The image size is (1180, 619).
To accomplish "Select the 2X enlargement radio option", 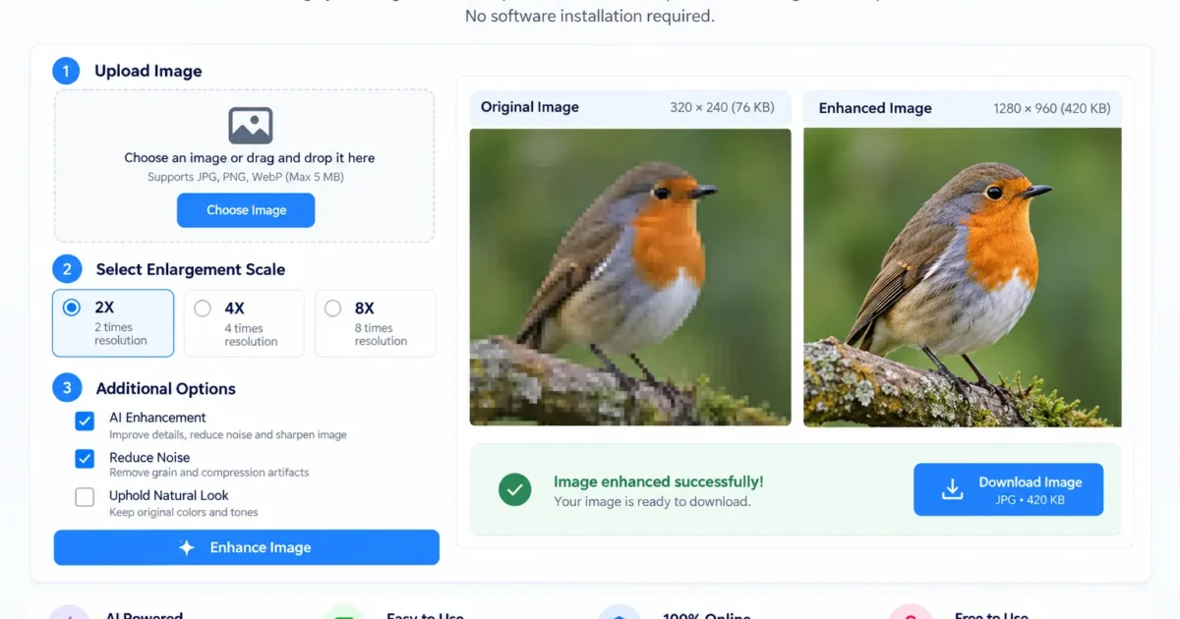I will coord(71,308).
